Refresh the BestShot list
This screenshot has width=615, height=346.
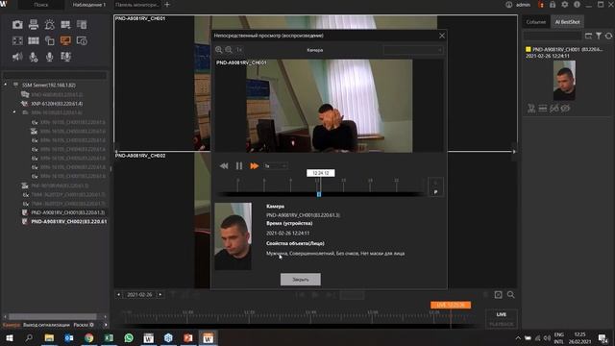pos(608,36)
